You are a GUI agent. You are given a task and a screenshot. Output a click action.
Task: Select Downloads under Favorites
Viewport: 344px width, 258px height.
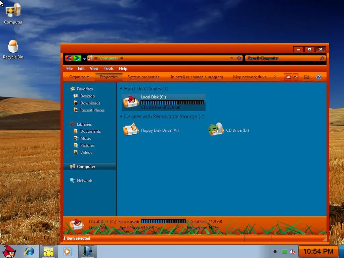[90, 103]
